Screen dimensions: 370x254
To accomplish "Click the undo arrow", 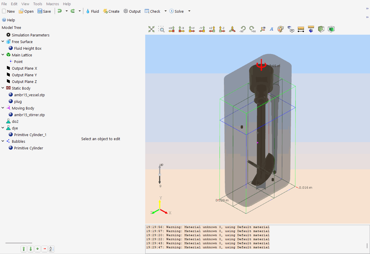I will click(x=60, y=11).
